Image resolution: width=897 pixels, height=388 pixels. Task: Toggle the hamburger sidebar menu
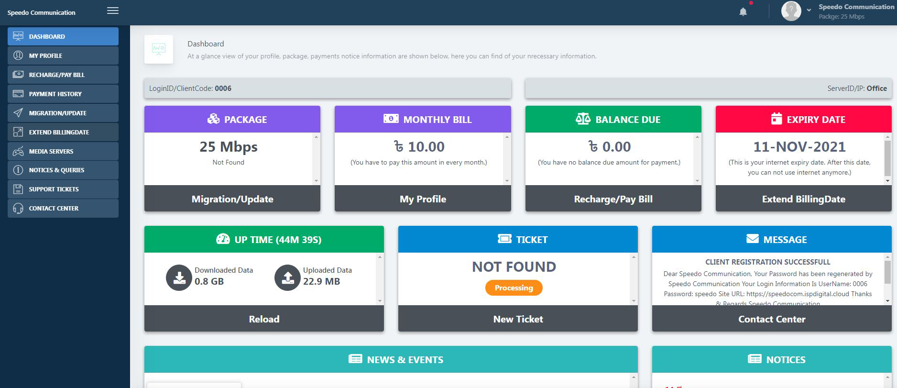click(113, 11)
